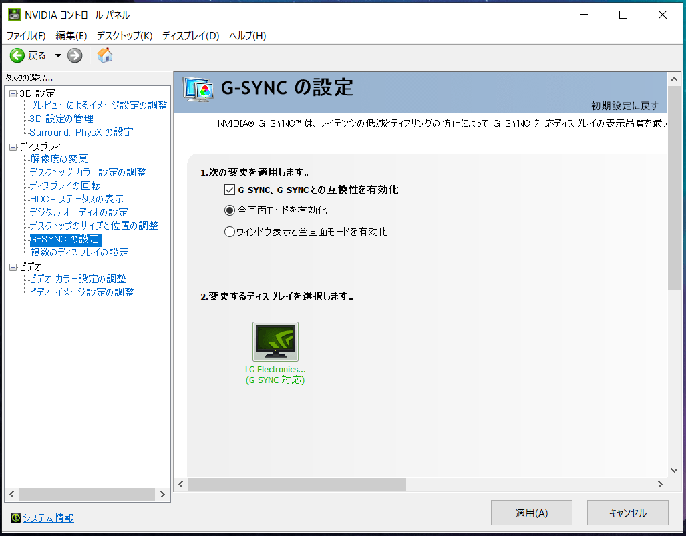Image resolution: width=686 pixels, height=536 pixels.
Task: Click task tree scroll left arrow
Action: (12, 494)
